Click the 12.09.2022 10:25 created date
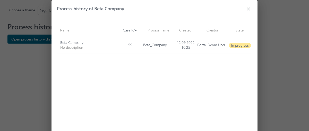 pos(186,45)
